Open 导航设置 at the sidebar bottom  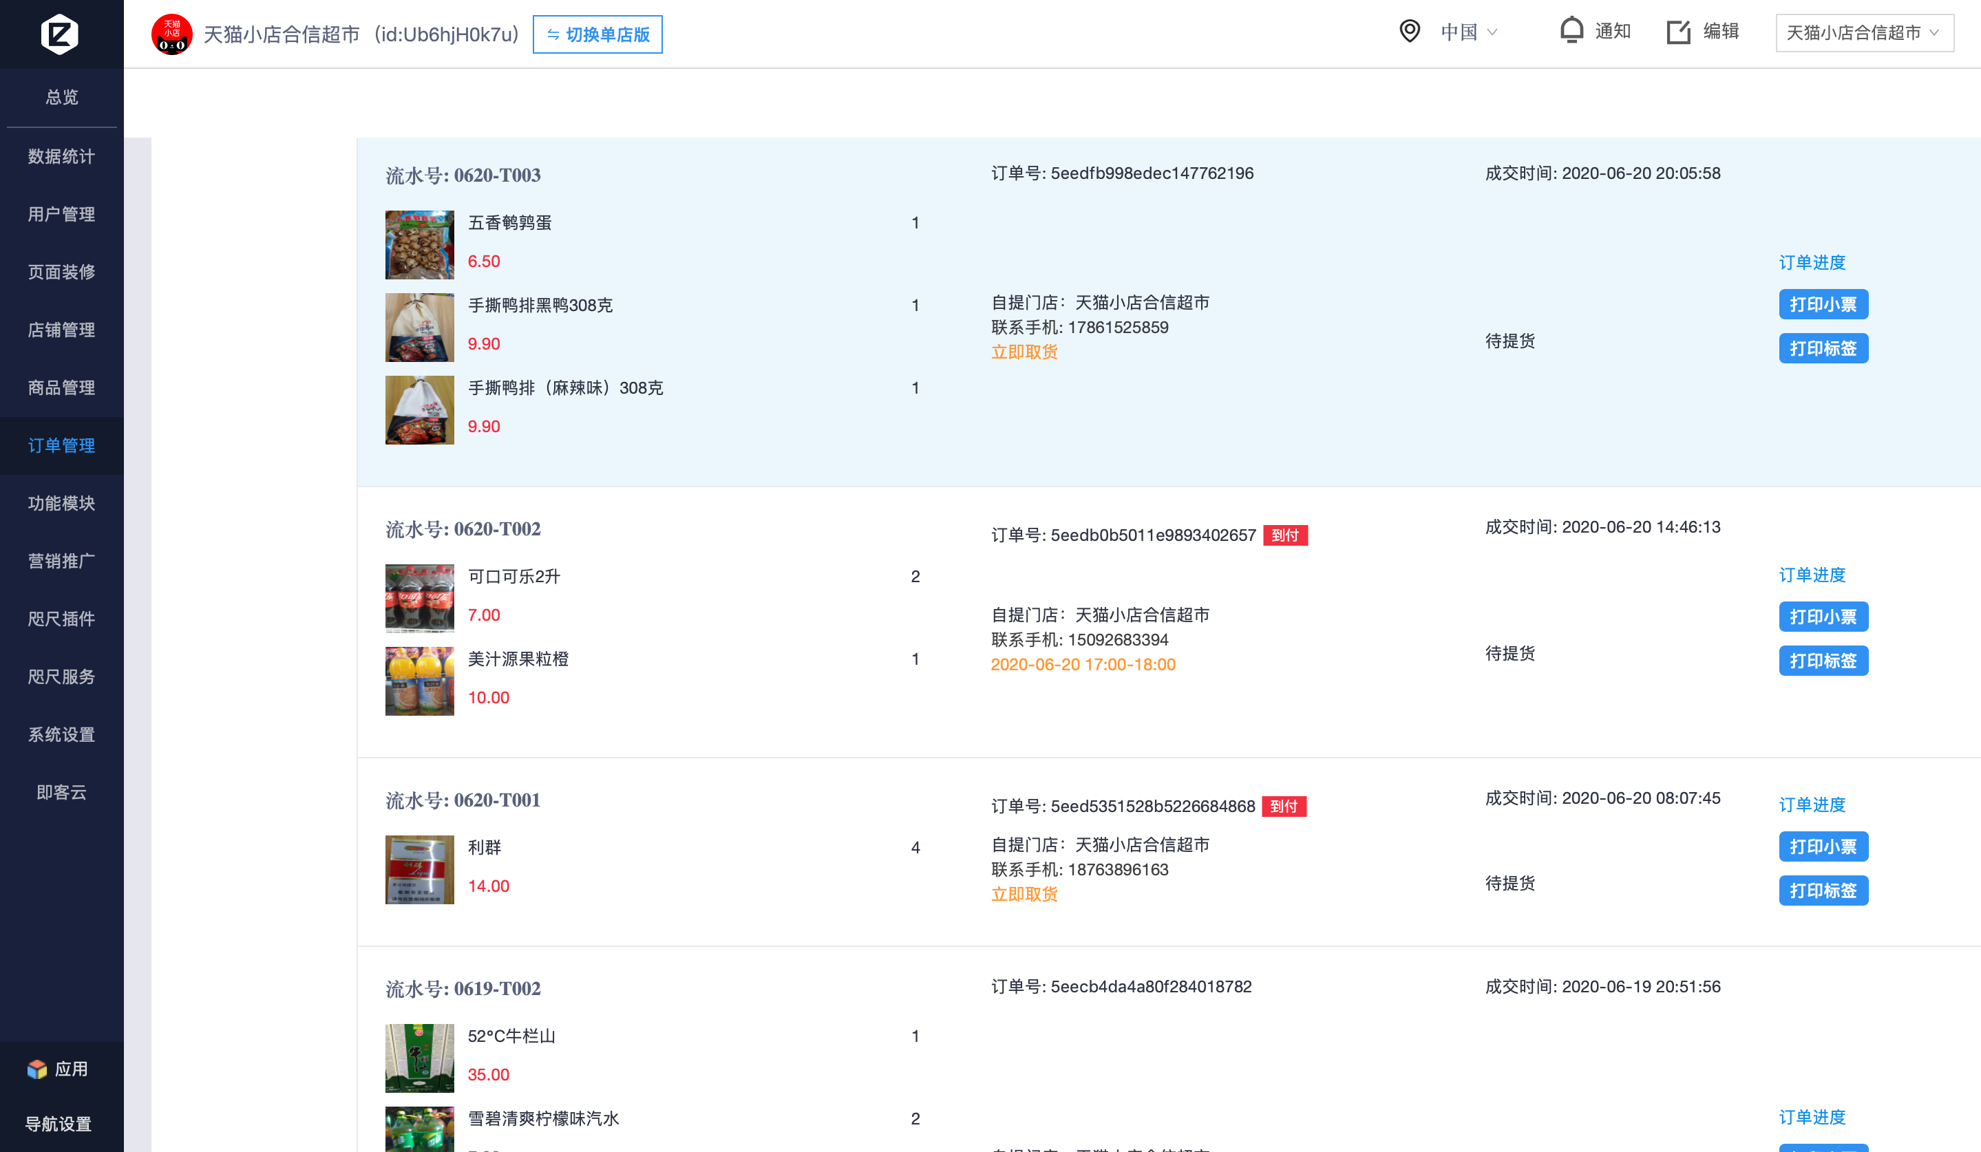pyautogui.click(x=59, y=1124)
